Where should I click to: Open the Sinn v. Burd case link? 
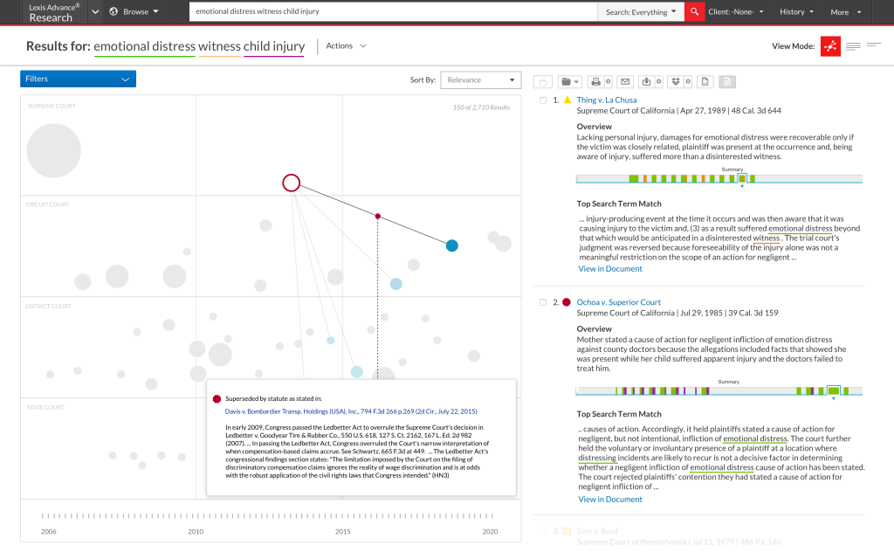click(x=597, y=531)
